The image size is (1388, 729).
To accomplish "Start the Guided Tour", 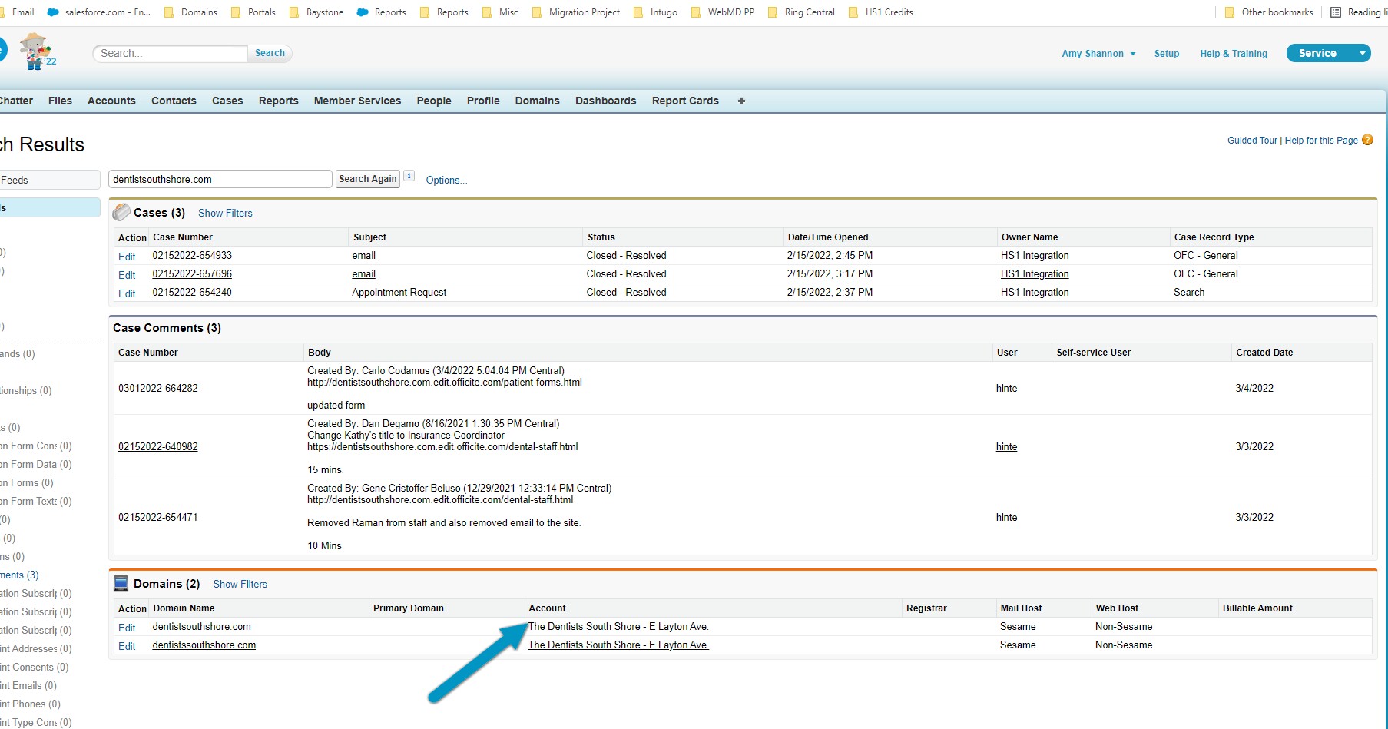I will pos(1252,141).
